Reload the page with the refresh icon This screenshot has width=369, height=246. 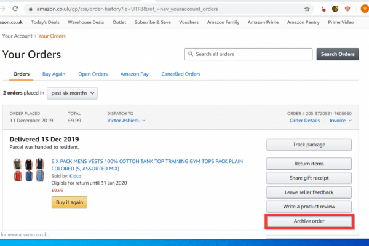[x=15, y=9]
